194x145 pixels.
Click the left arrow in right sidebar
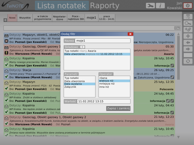(x=188, y=43)
